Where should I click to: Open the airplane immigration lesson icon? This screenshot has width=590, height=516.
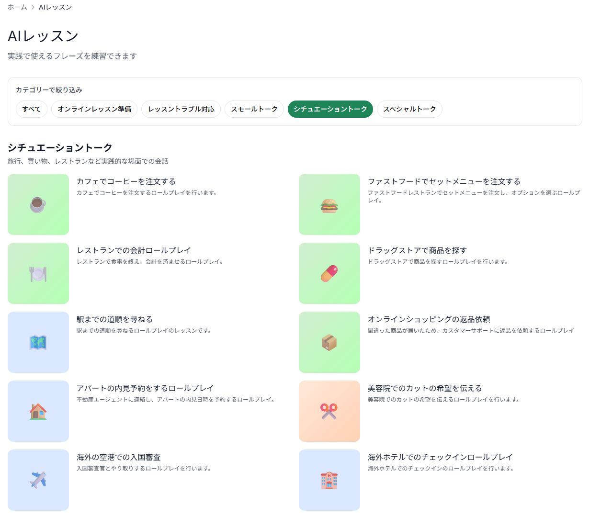click(38, 480)
